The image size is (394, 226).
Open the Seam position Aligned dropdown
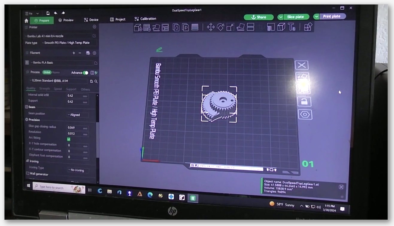point(78,115)
